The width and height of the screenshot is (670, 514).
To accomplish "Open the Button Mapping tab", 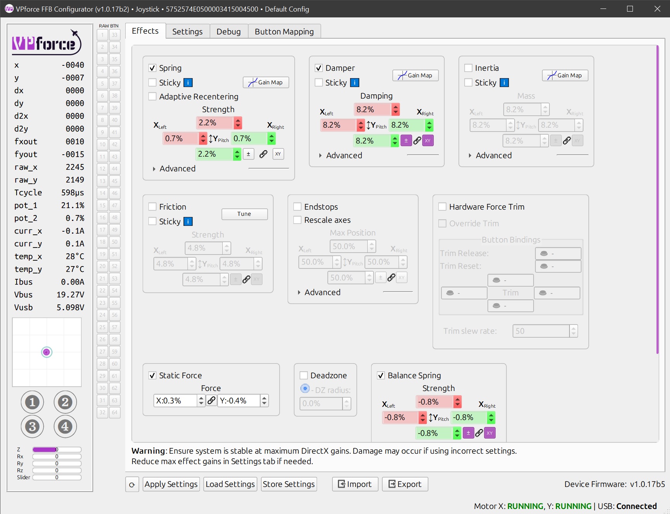I will 284,32.
